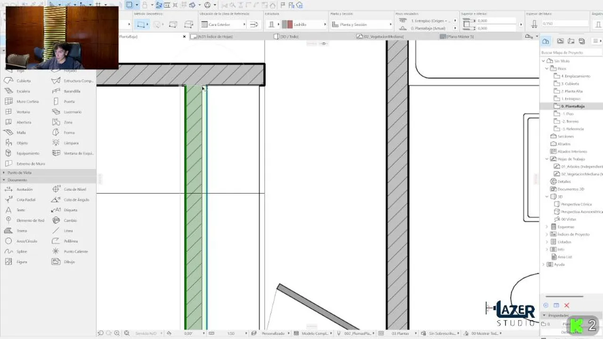Click the red delete icon in navigator bottom

[x=567, y=306]
